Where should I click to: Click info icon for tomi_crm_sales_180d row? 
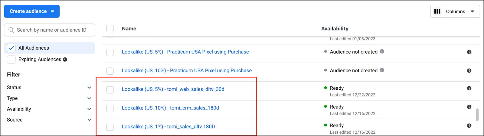point(469,107)
